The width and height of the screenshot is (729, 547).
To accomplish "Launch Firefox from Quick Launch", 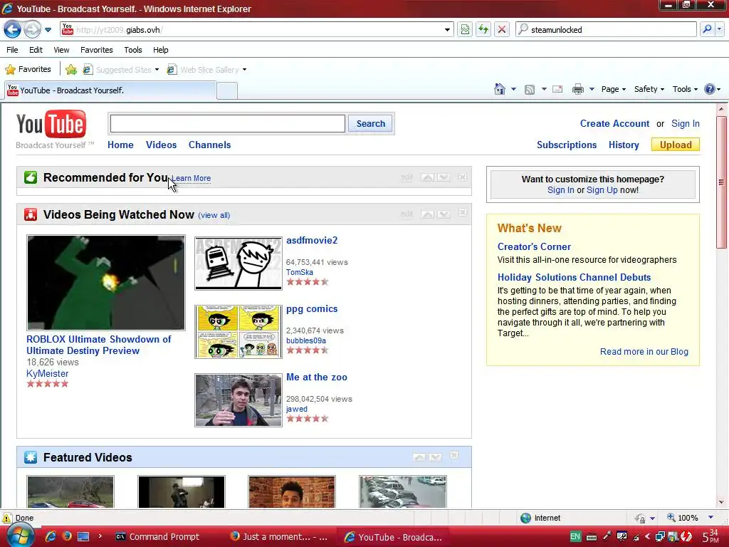I will click(67, 536).
